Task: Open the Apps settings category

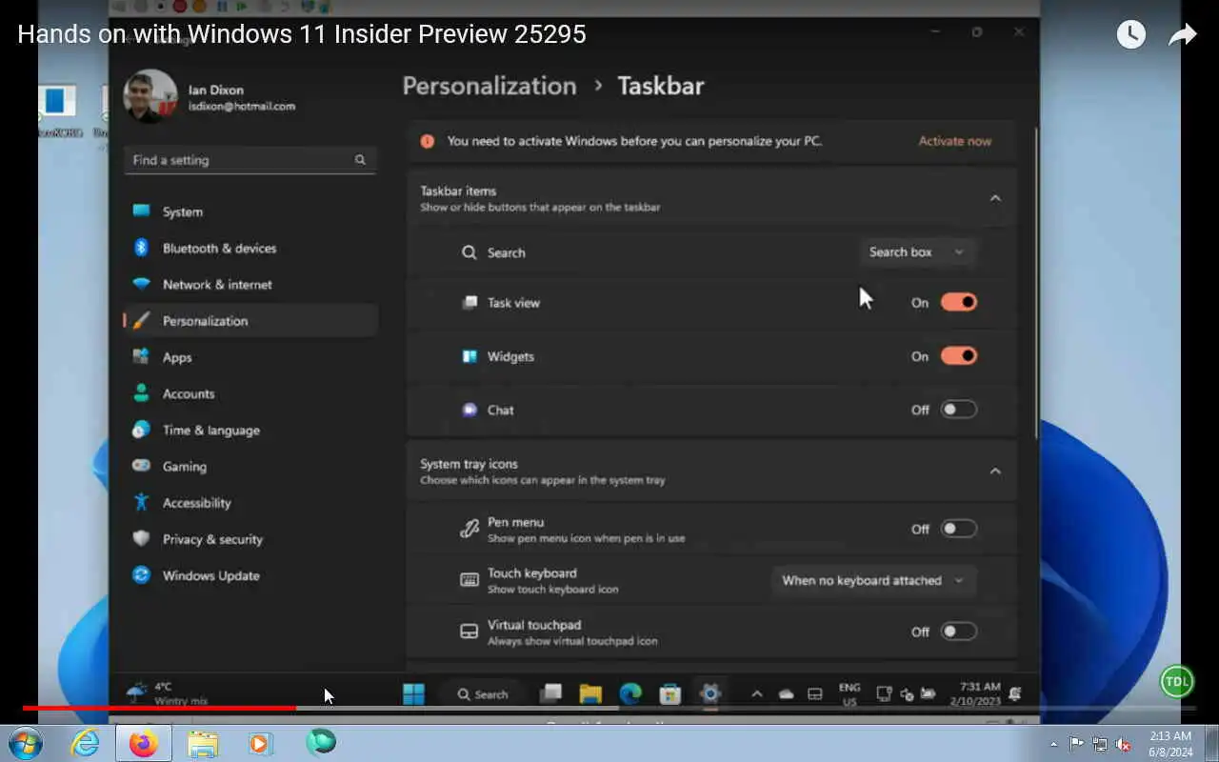Action: (251, 357)
